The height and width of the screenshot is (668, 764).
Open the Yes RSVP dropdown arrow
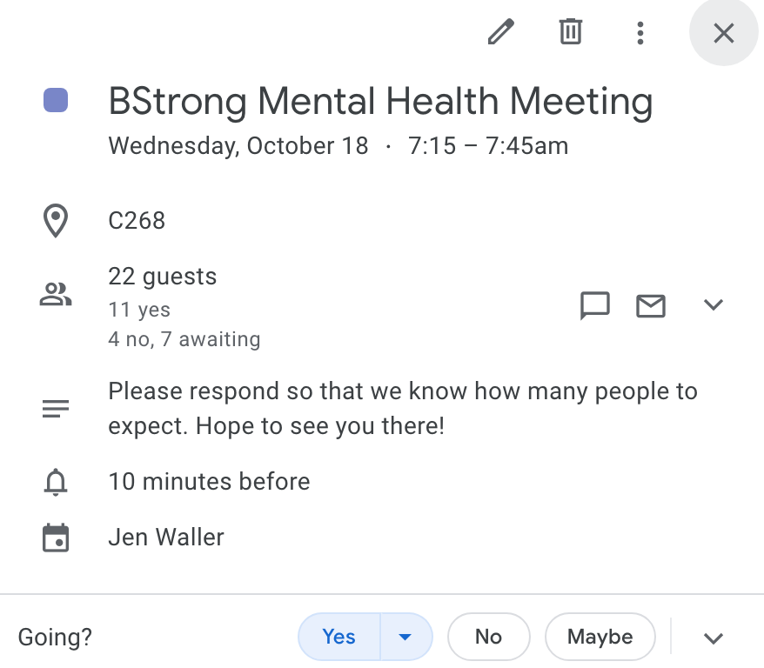pyautogui.click(x=405, y=637)
